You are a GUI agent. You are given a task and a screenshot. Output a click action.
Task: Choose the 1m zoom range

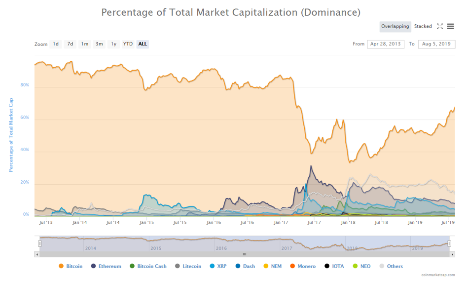coord(85,44)
